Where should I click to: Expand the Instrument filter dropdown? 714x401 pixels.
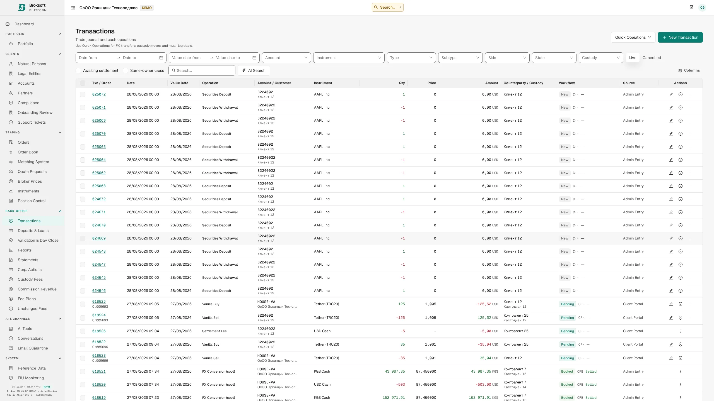click(349, 58)
